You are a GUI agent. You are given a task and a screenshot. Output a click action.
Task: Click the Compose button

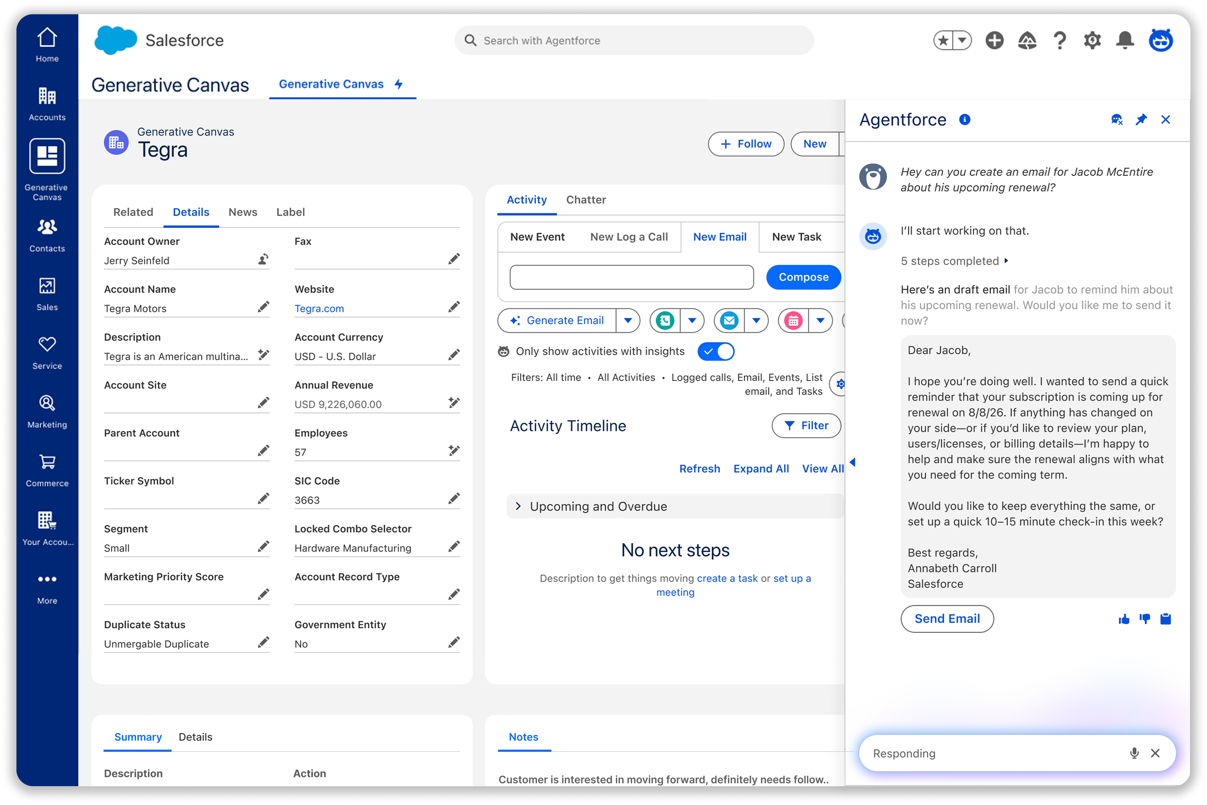click(x=803, y=277)
